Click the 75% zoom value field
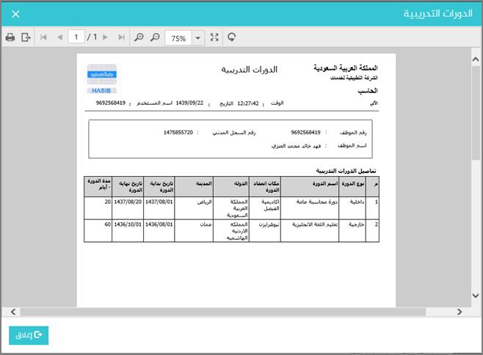 pyautogui.click(x=178, y=38)
